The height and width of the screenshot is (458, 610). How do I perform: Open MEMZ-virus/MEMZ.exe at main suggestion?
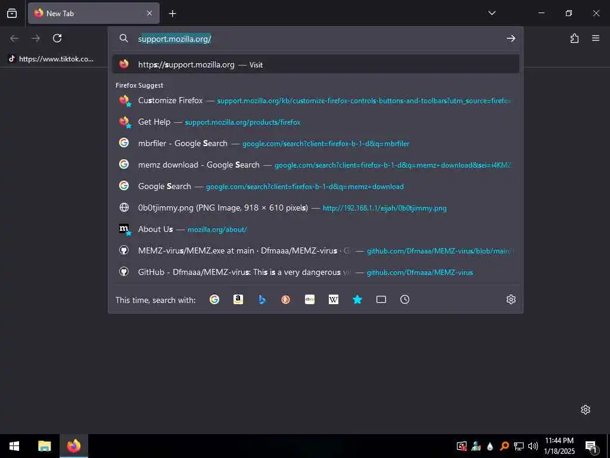coord(316,250)
